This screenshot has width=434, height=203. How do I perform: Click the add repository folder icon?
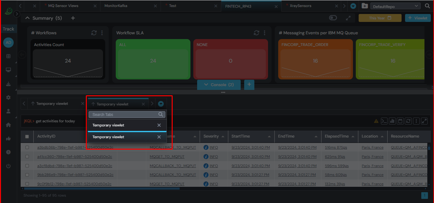click(x=365, y=6)
